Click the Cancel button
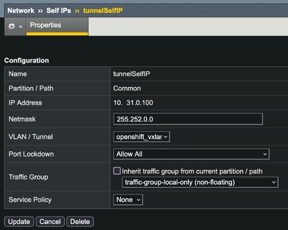288x230 pixels. tap(50, 221)
